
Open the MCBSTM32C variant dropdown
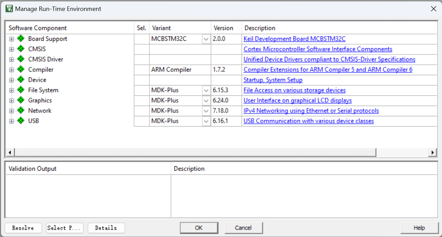(206, 39)
